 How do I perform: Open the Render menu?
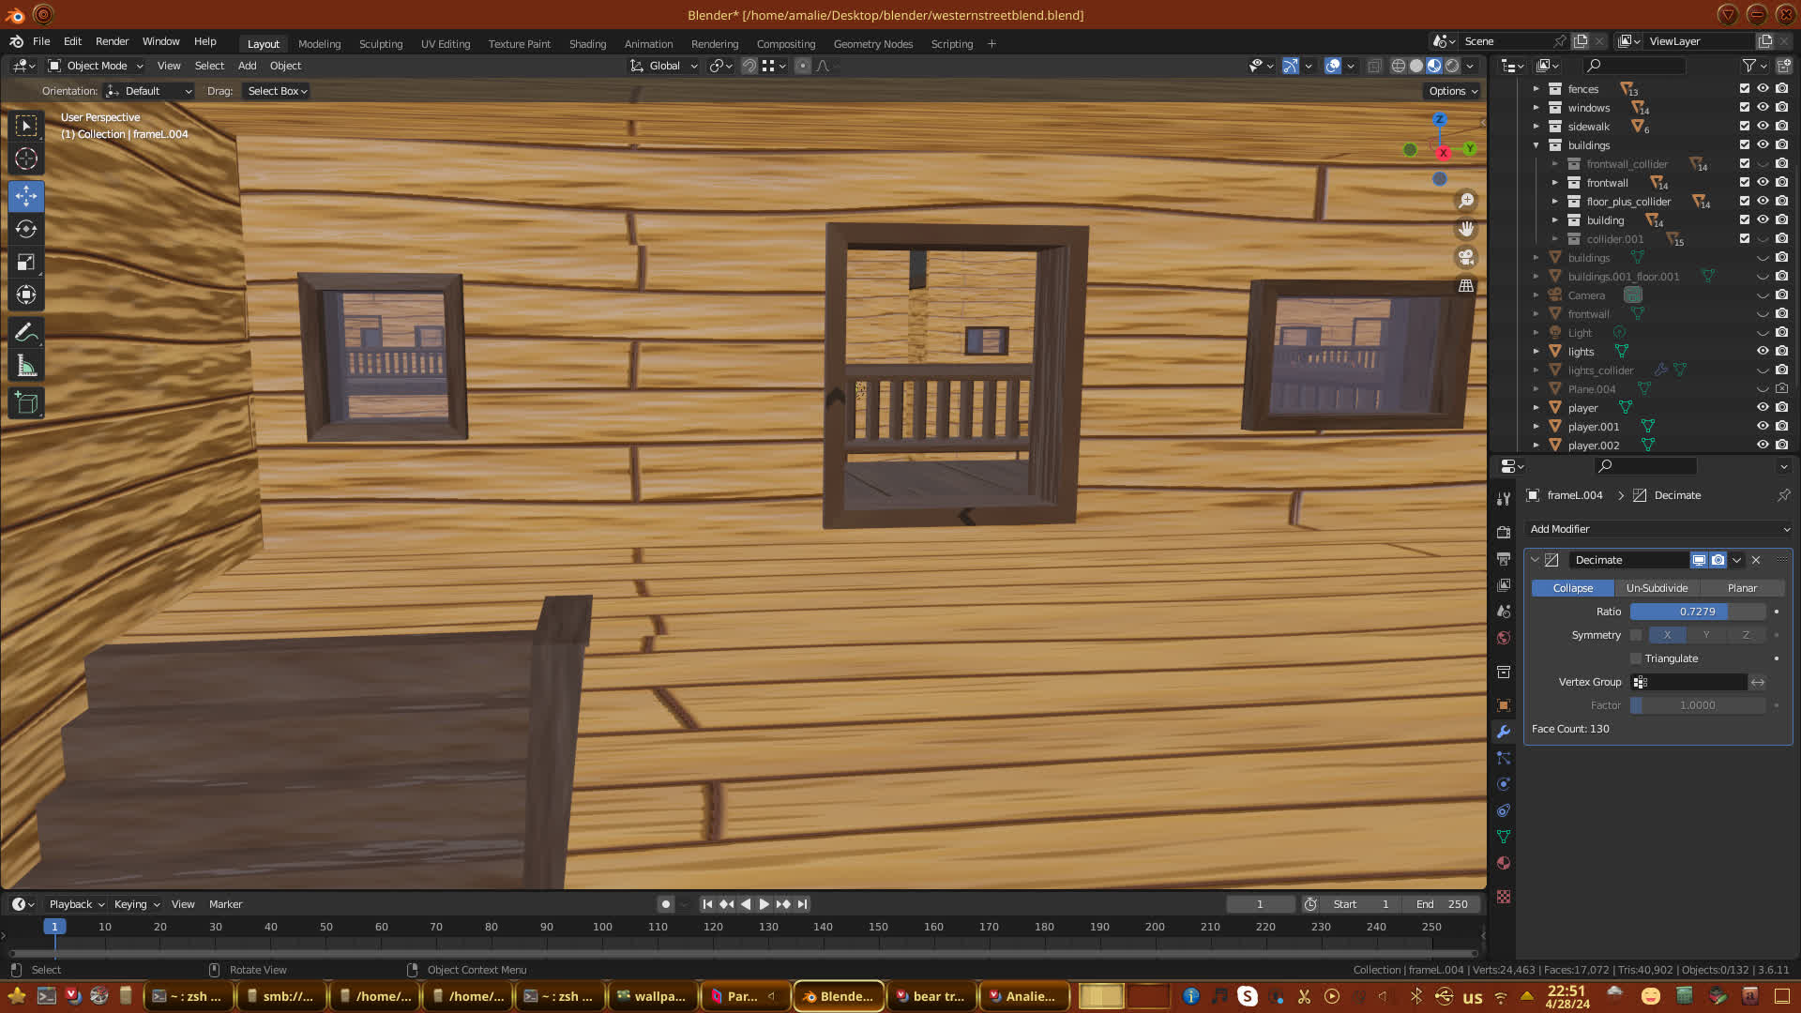pos(112,41)
